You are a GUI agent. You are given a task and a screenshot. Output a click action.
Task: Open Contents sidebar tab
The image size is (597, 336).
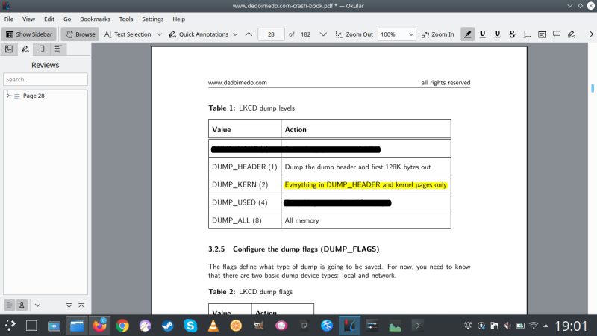(58, 49)
